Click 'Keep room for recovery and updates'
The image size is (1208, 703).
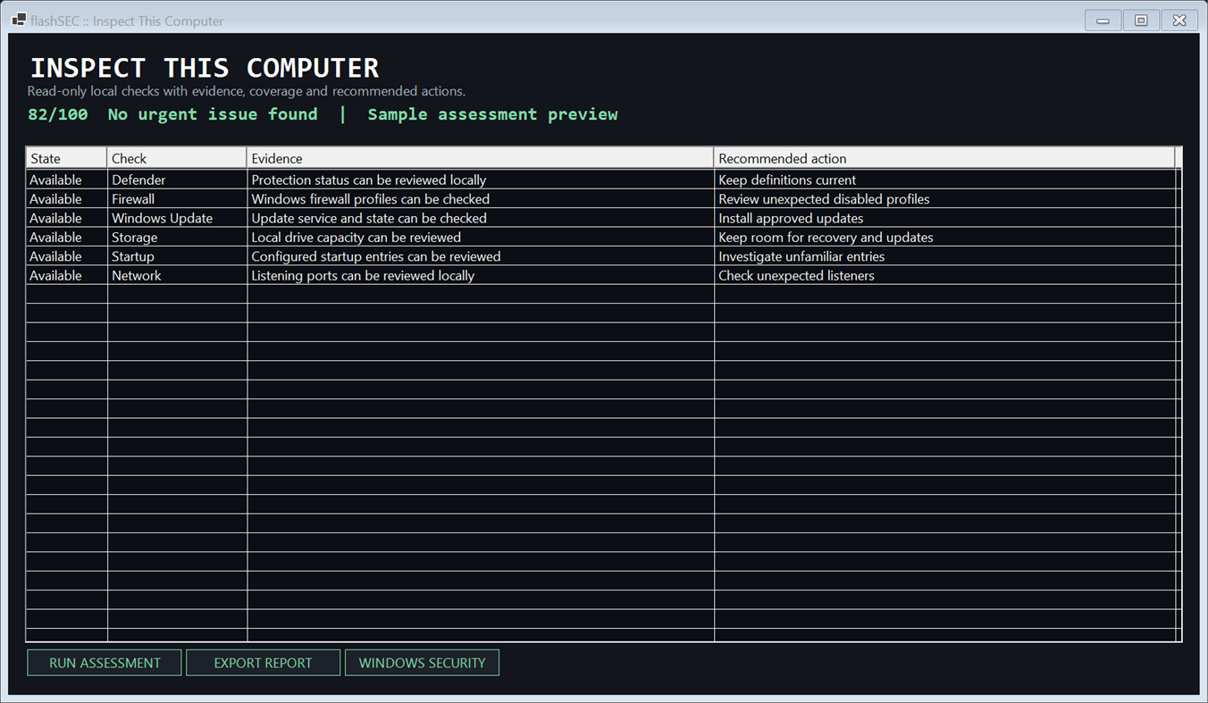tap(826, 238)
